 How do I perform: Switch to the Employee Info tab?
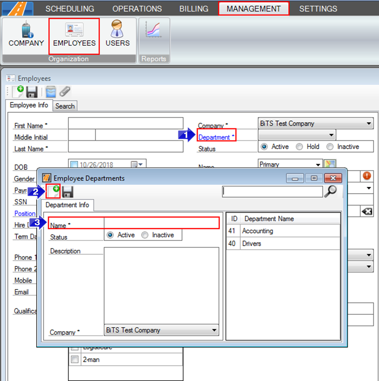pyautogui.click(x=29, y=105)
